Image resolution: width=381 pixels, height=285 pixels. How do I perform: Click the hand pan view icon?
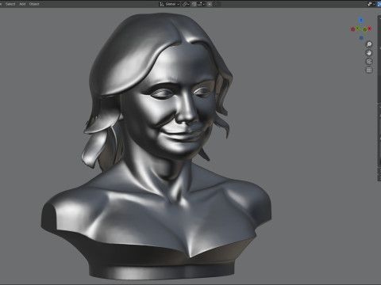[369, 53]
